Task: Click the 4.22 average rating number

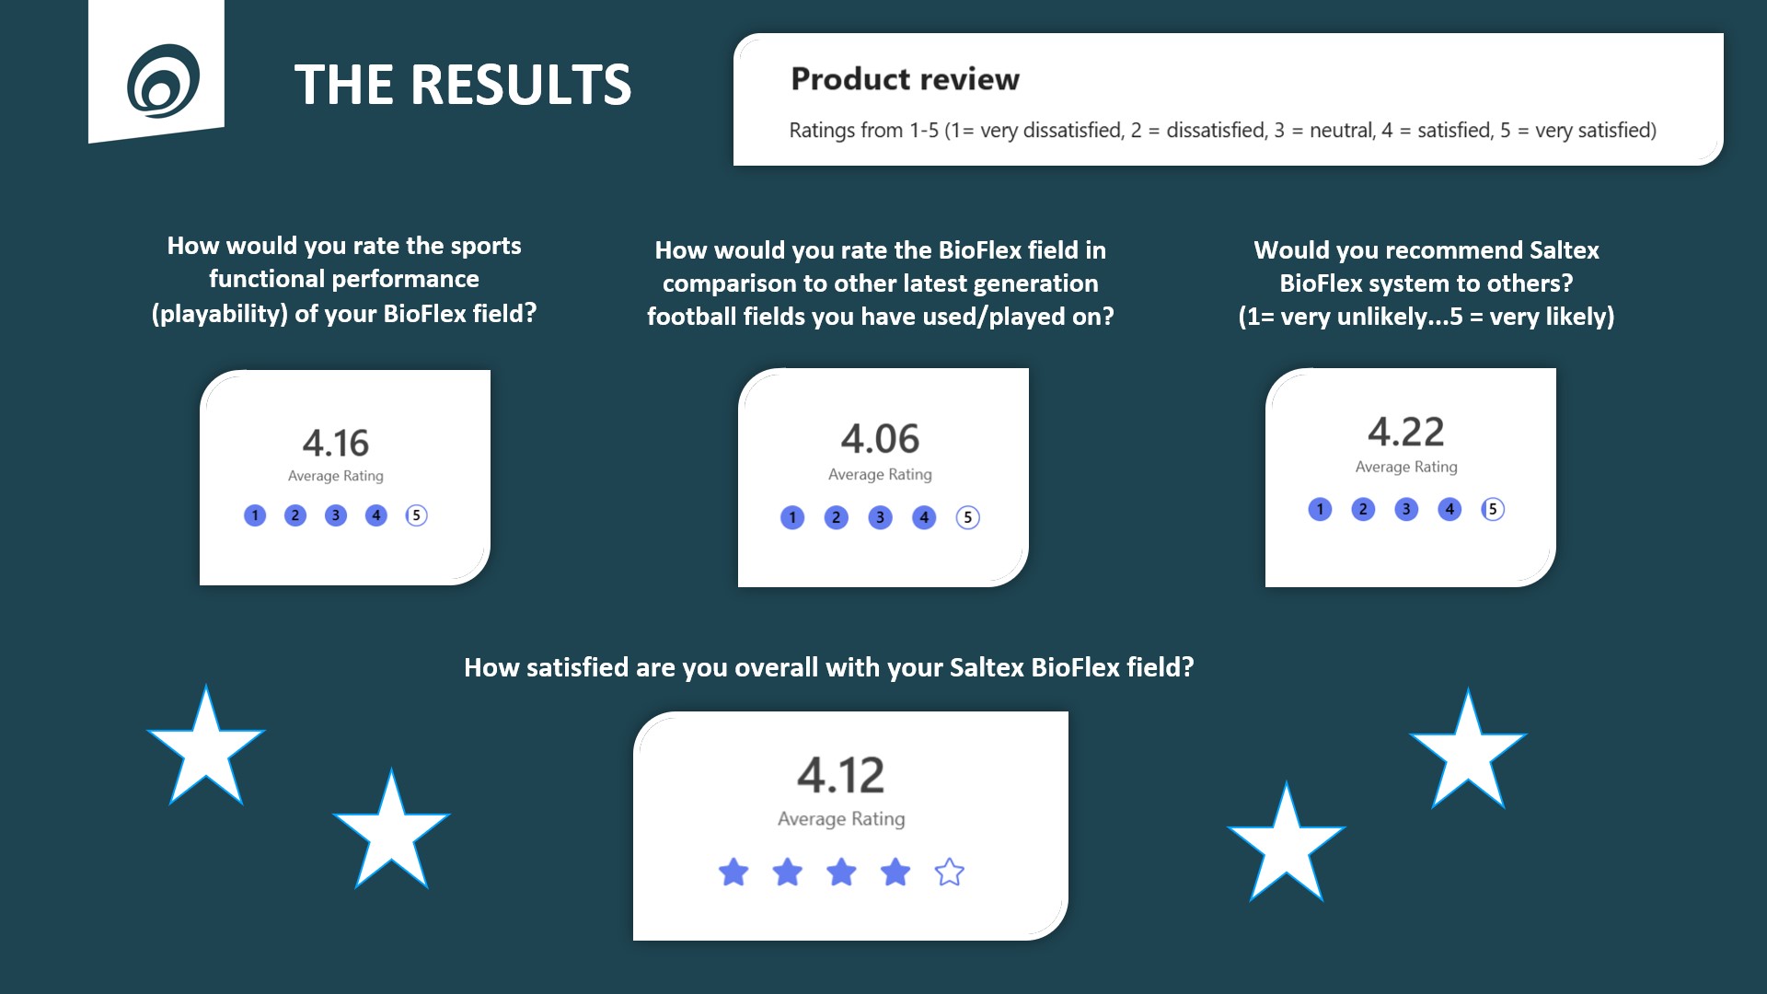Action: 1405,432
